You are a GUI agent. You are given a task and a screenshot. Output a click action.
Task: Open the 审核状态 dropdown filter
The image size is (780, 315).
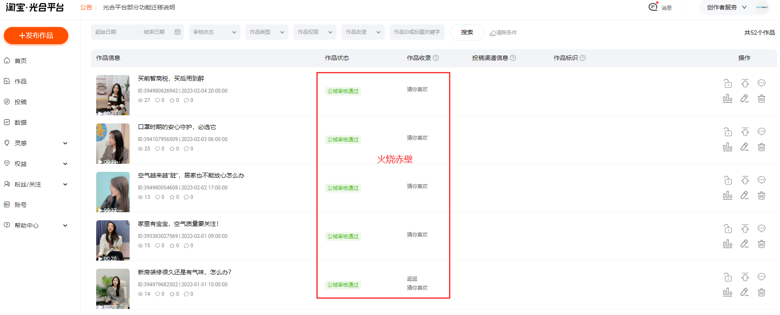(215, 32)
